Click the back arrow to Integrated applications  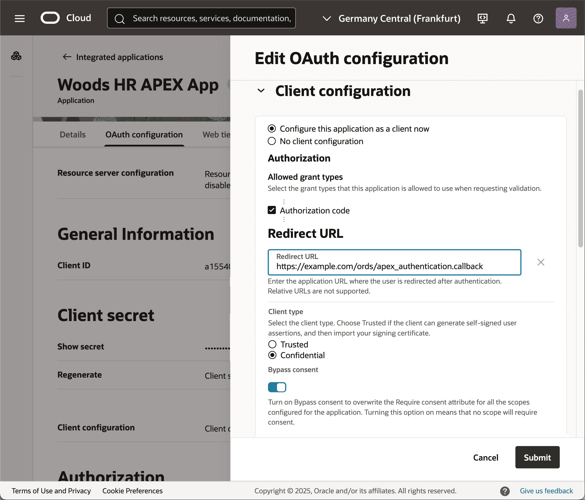click(67, 57)
